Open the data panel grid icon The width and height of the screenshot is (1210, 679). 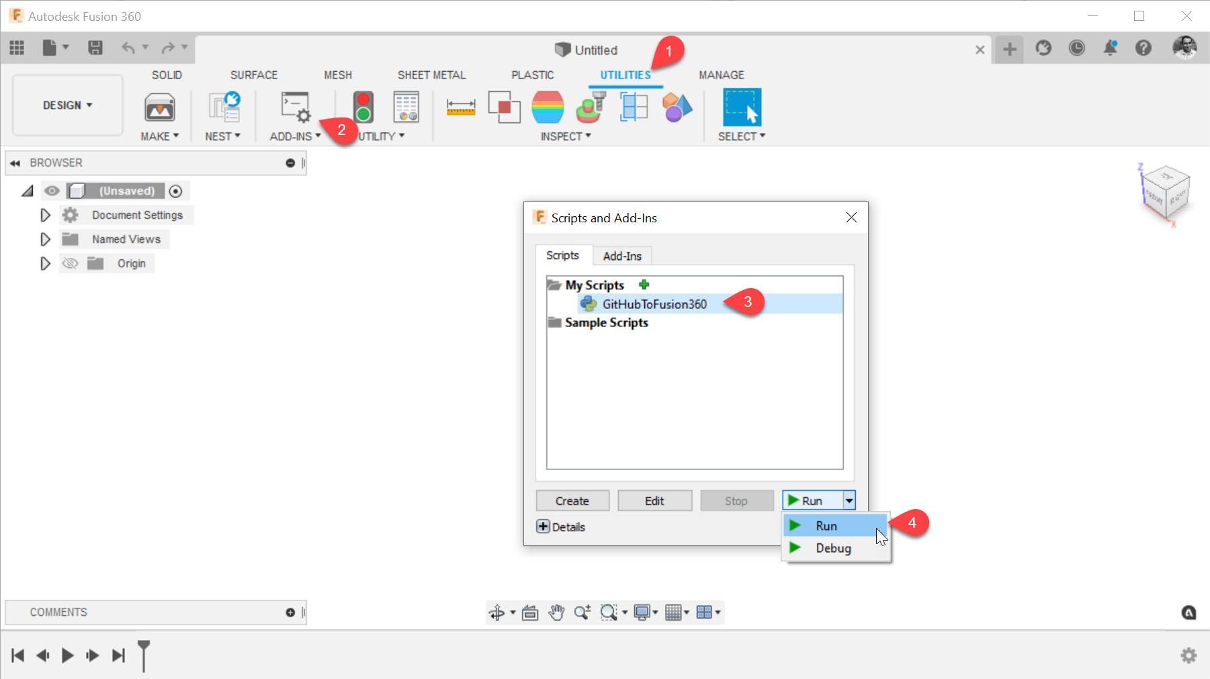tap(17, 48)
